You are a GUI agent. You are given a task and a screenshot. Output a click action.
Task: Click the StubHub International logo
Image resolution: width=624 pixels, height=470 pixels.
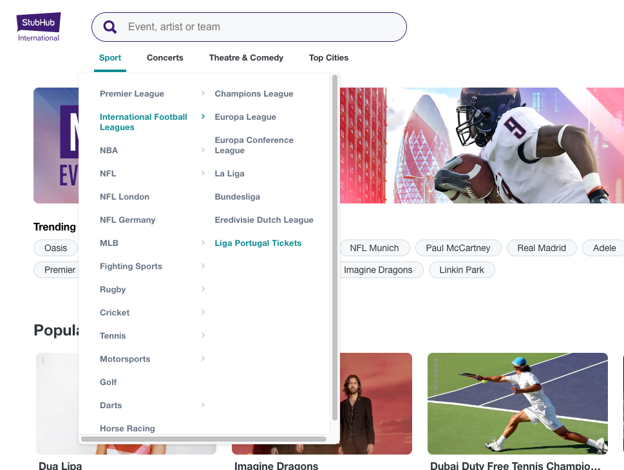pos(39,27)
